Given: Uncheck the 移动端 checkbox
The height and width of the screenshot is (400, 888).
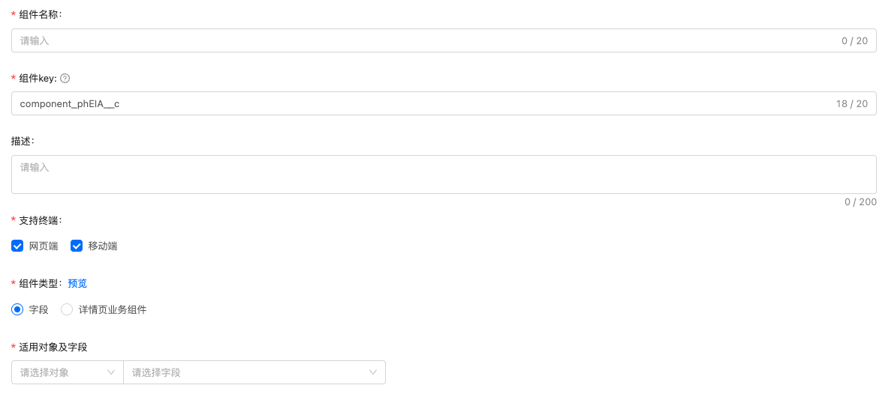Looking at the screenshot, I should (x=77, y=246).
